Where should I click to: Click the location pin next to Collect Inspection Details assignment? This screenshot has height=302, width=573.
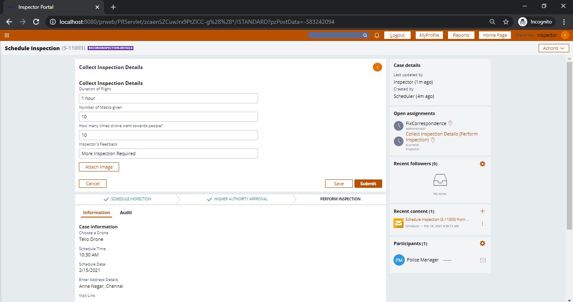(x=432, y=140)
